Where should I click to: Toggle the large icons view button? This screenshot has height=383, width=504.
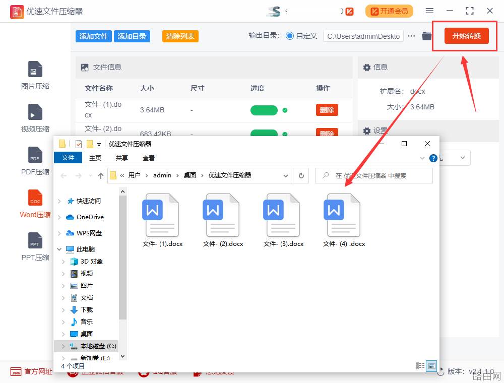click(x=431, y=366)
